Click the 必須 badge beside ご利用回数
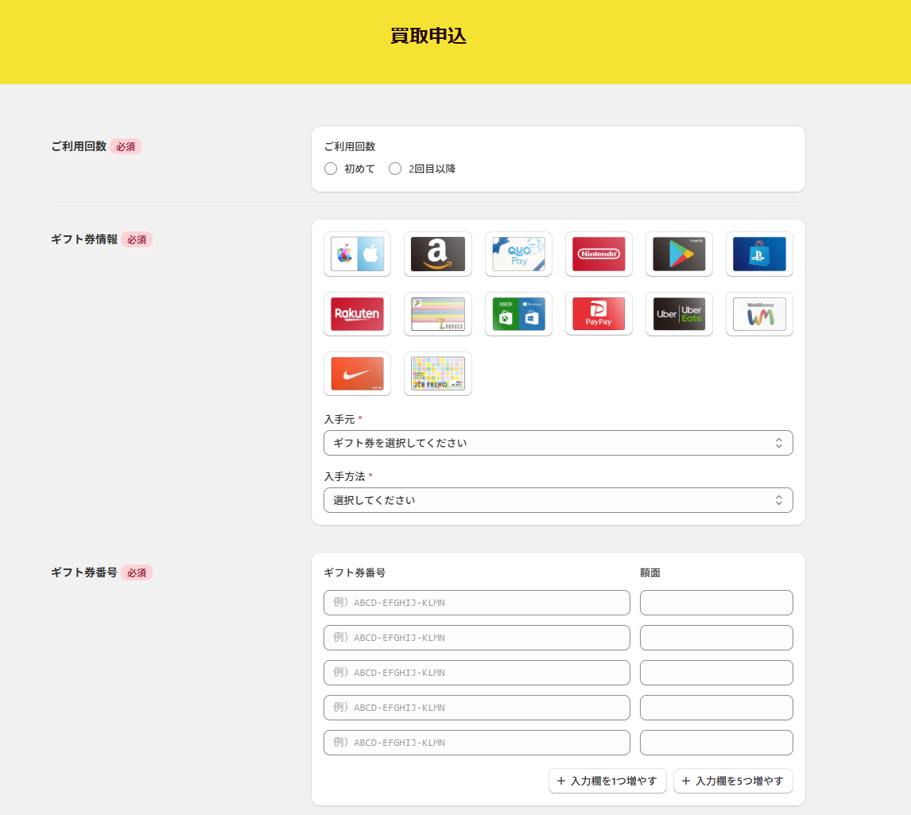The width and height of the screenshot is (911, 815). 126,146
